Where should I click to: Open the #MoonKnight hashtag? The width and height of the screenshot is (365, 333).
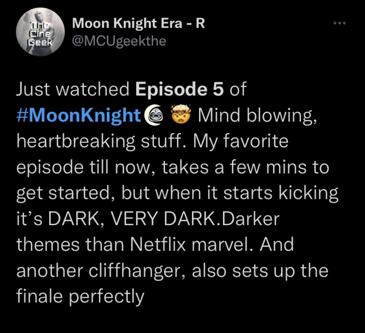pos(79,115)
